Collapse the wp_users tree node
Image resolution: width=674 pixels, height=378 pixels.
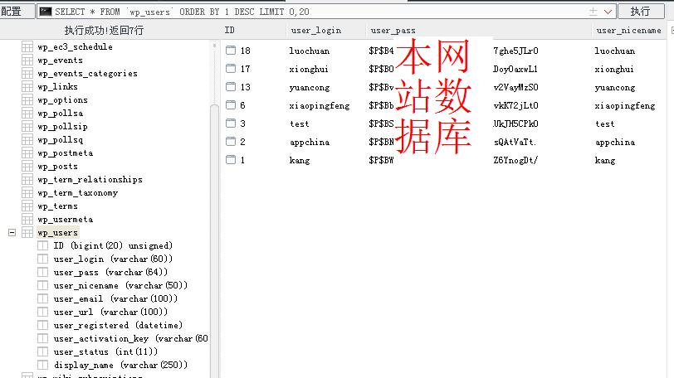[12, 233]
